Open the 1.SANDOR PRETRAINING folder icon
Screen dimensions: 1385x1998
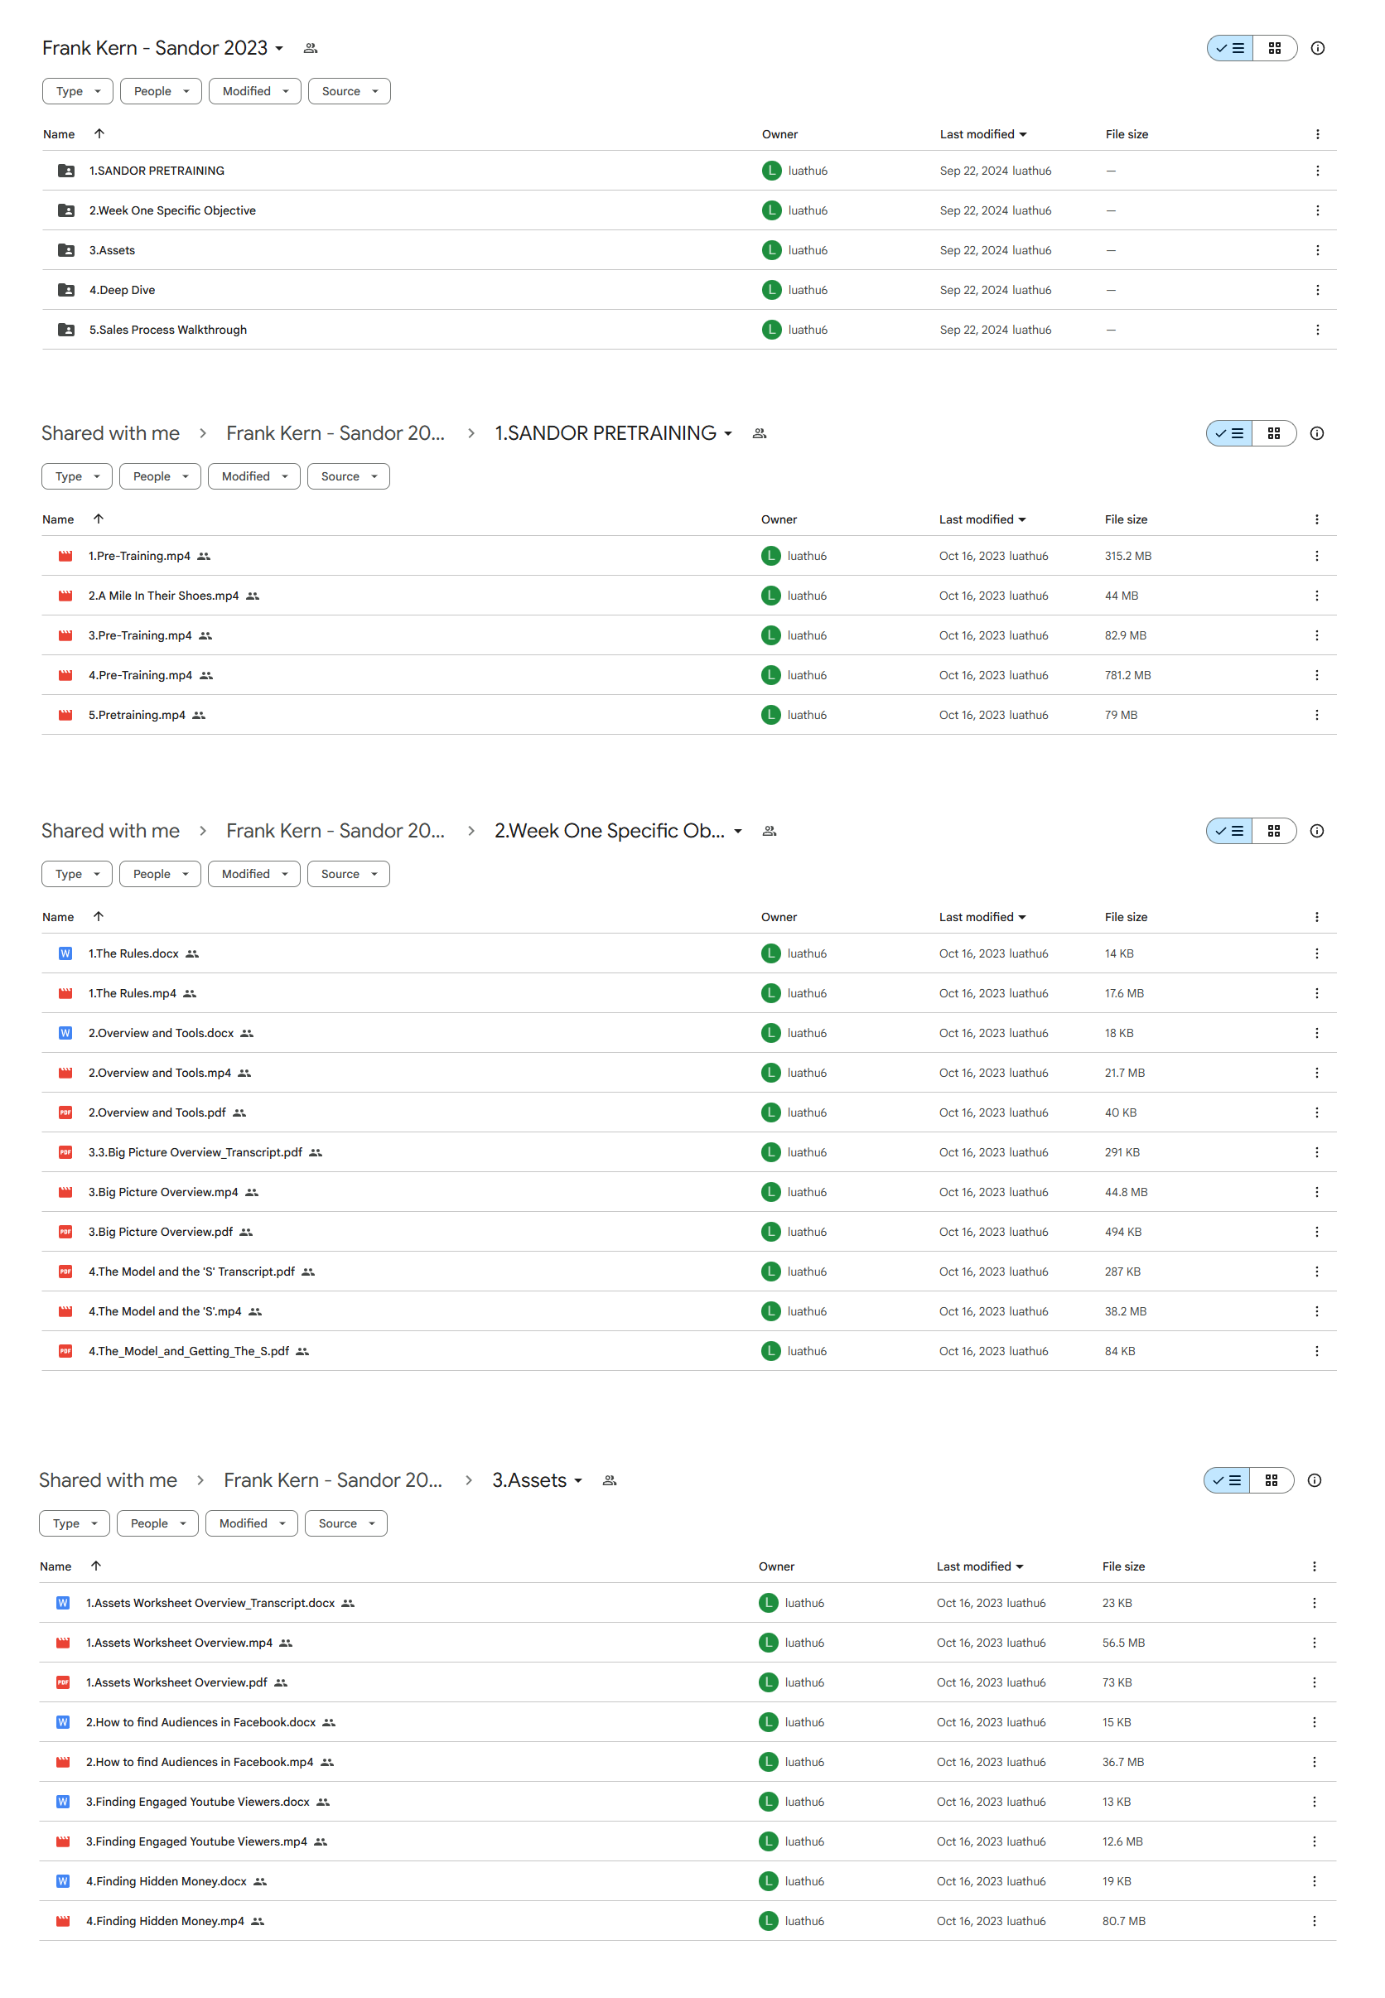pos(66,171)
